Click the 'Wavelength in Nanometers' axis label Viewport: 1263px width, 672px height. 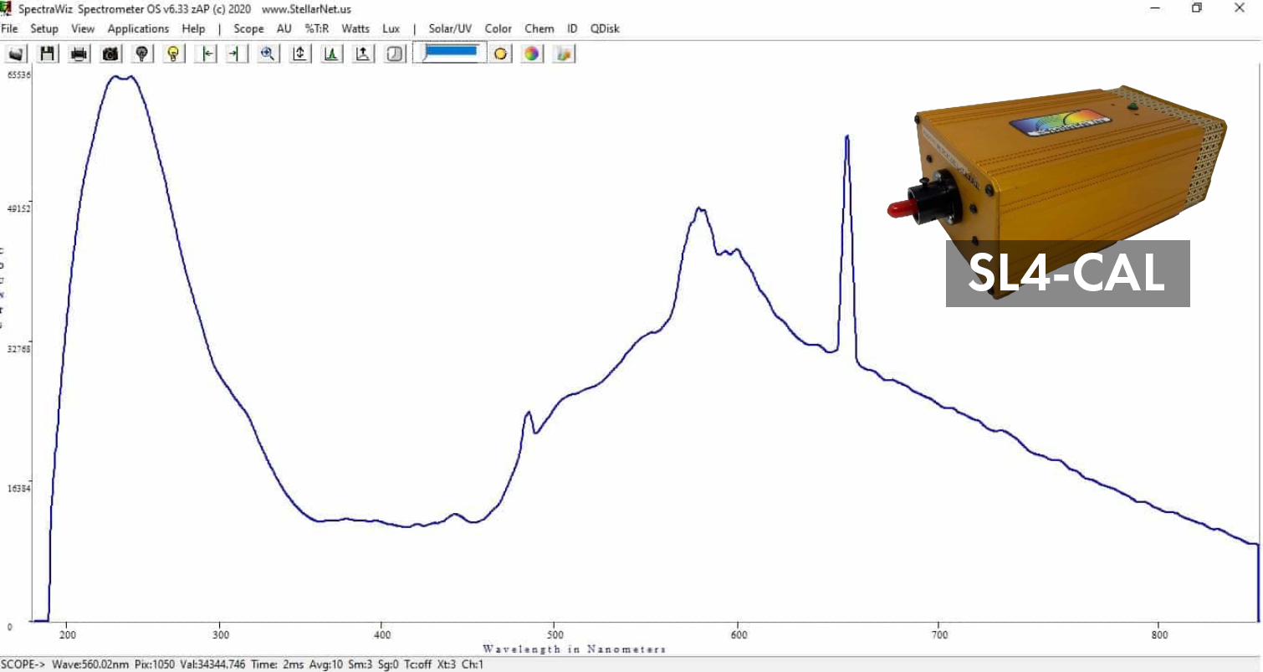pyautogui.click(x=574, y=649)
